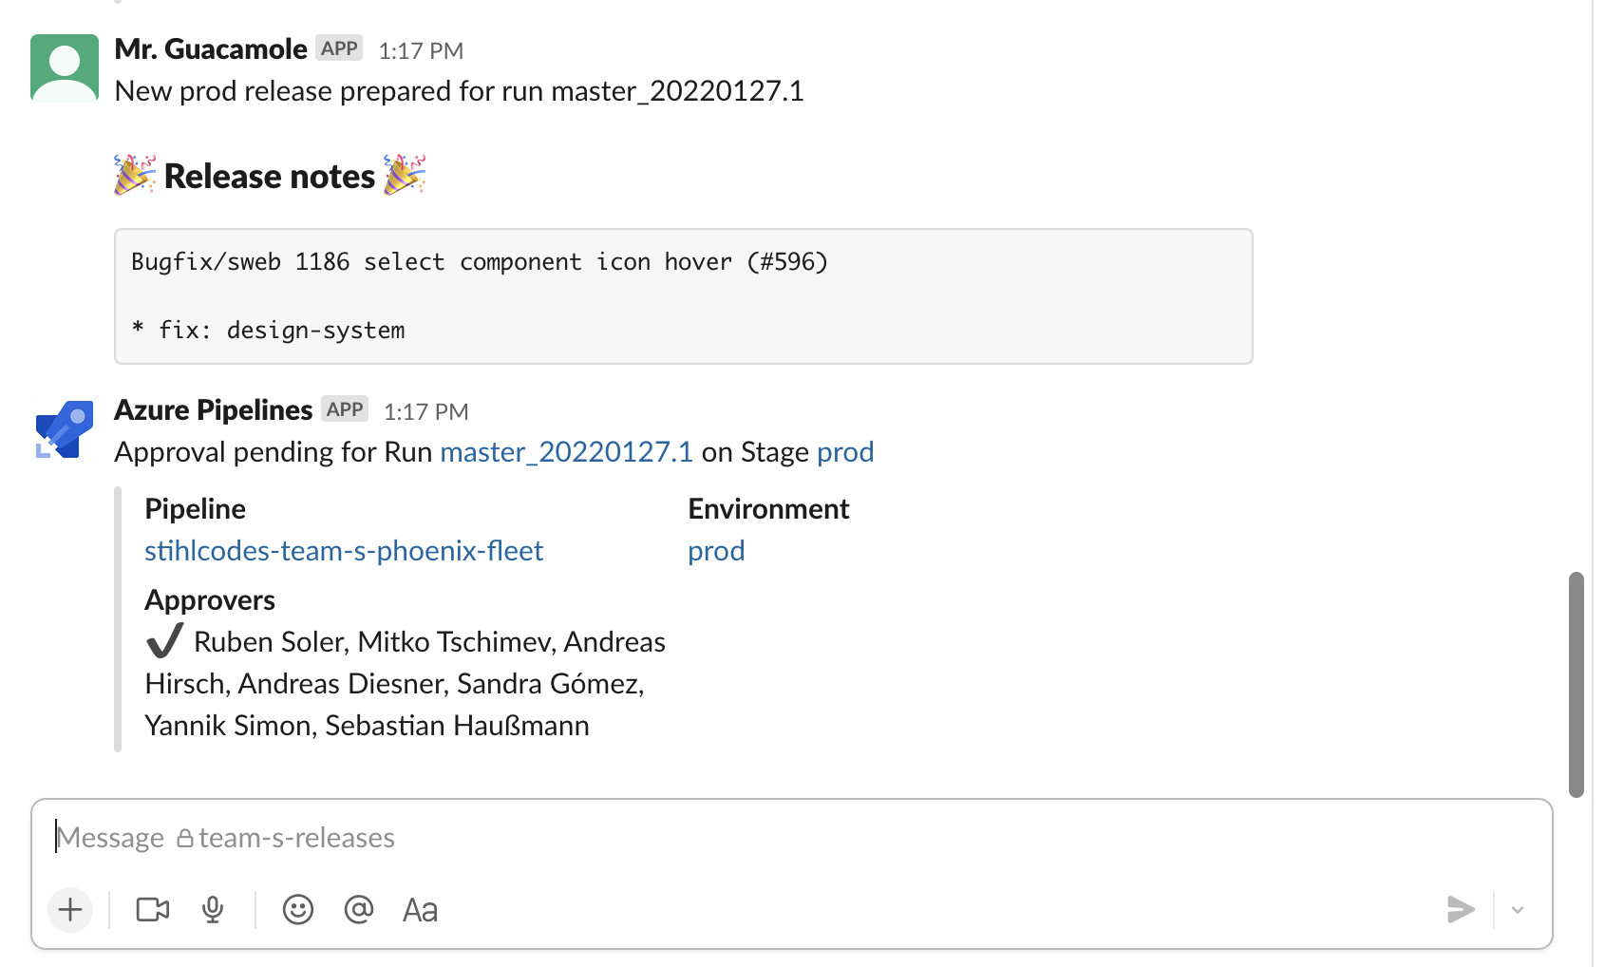This screenshot has height=967, width=1605.
Task: Click the 1:17 PM timestamp on Mr. Guacamole's message
Action: (421, 51)
